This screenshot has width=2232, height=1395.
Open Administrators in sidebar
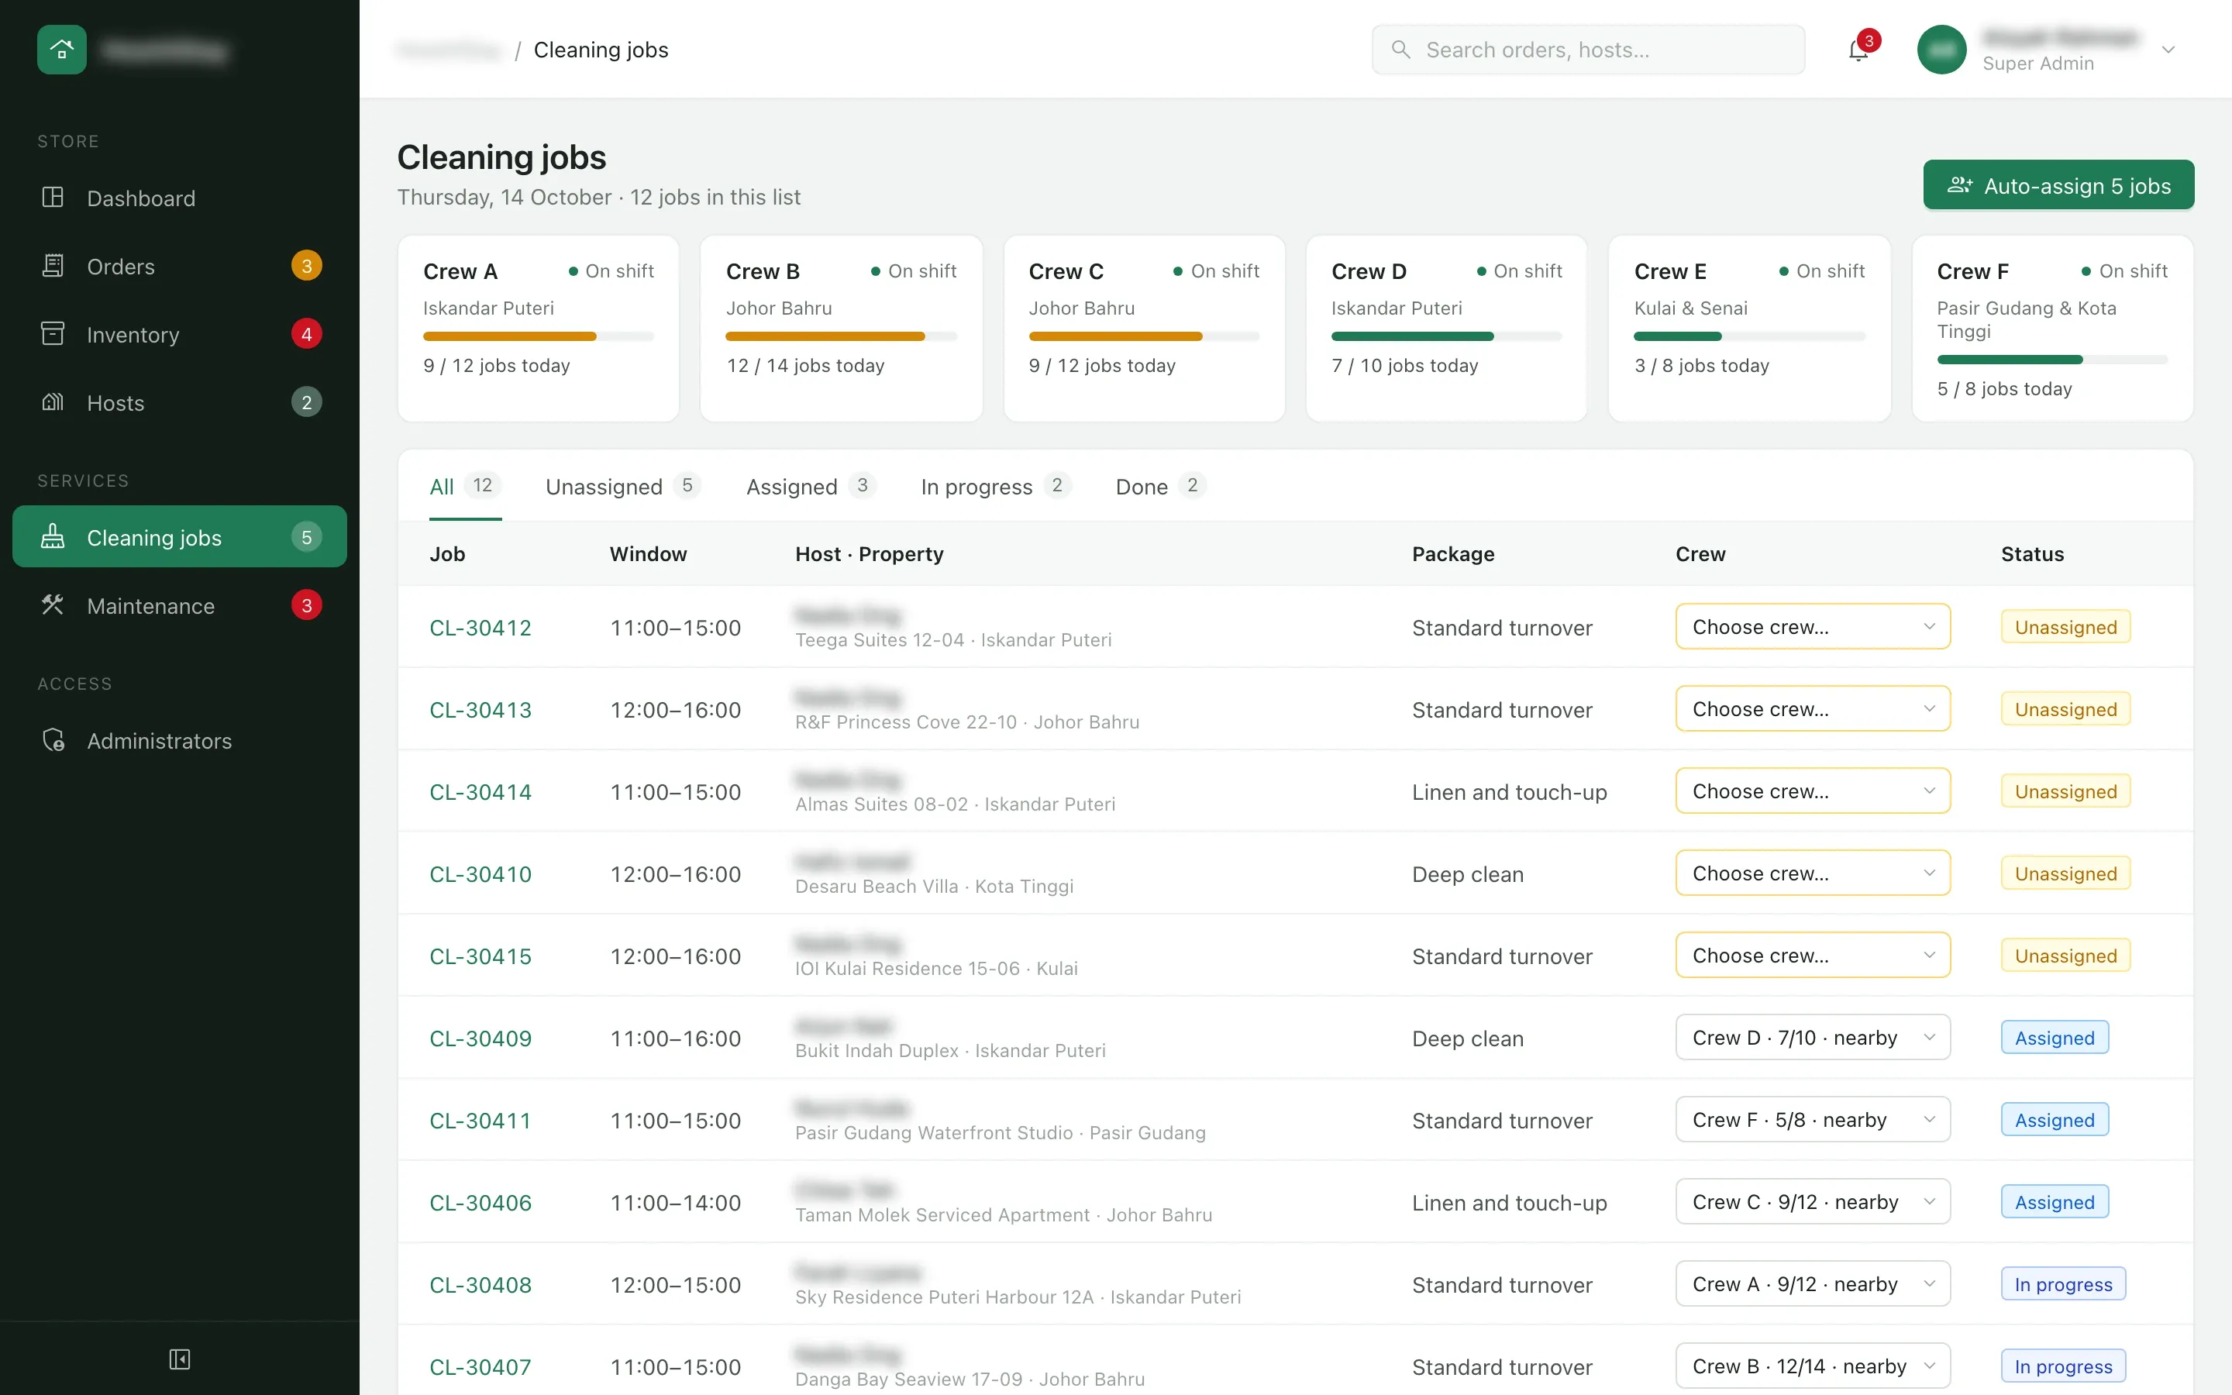(x=180, y=740)
